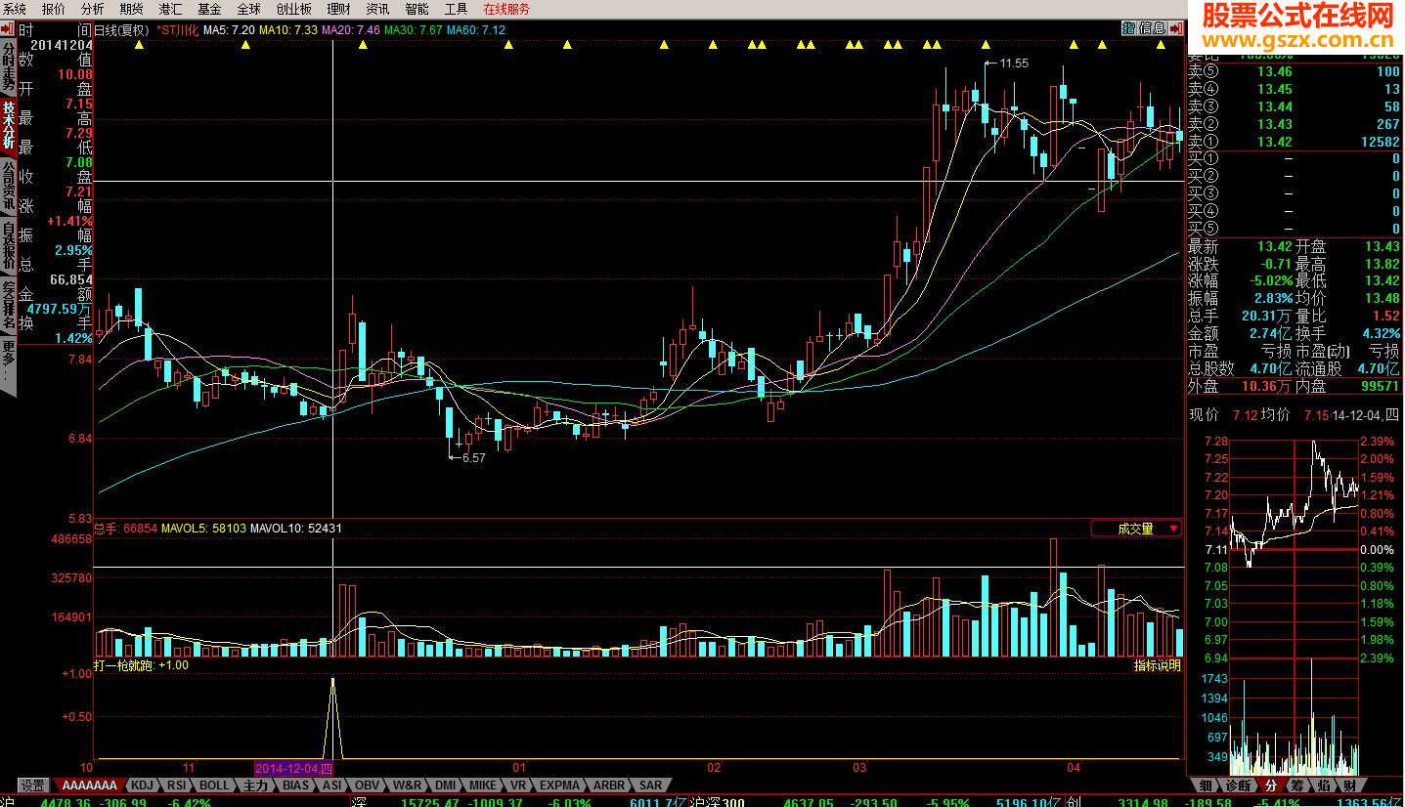Click the 指 indicator icon above the chart
This screenshot has height=807, width=1405.
(x=1128, y=28)
